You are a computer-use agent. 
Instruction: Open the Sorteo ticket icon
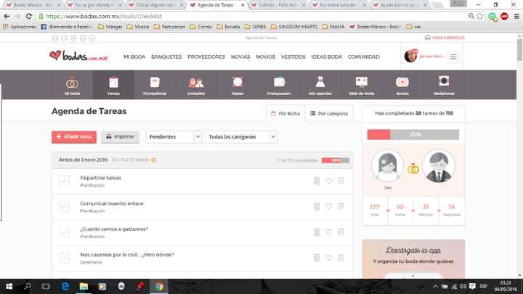pos(402,82)
